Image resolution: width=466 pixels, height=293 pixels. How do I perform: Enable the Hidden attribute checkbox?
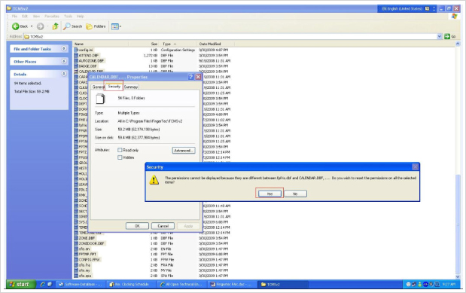coord(120,157)
